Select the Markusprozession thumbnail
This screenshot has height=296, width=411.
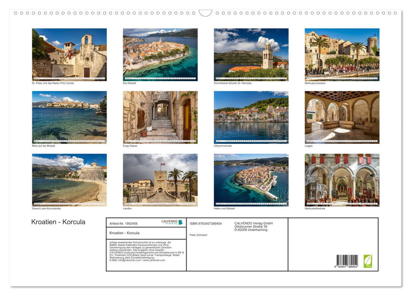coord(341,54)
